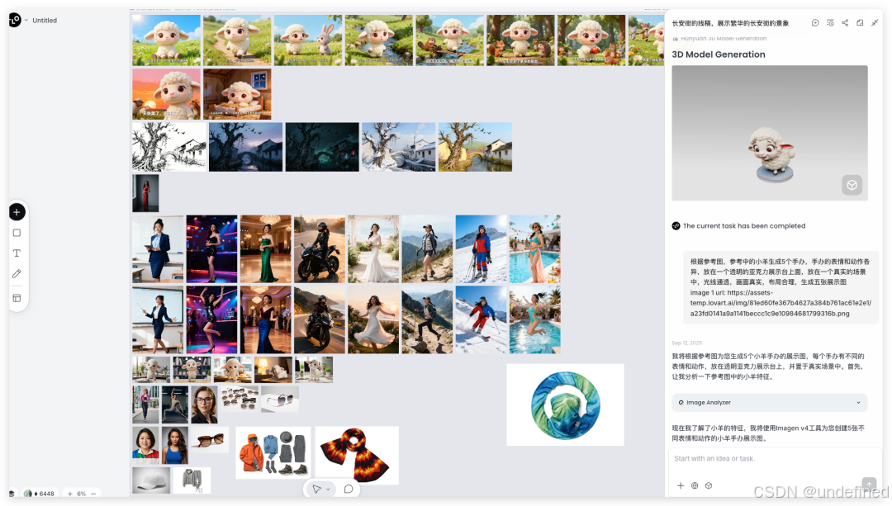892x506 pixels.
Task: Select the black-and-white ink tree sketch
Action: [x=169, y=147]
